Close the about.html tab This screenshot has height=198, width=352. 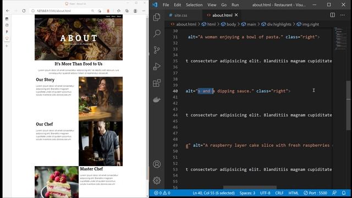(236, 15)
